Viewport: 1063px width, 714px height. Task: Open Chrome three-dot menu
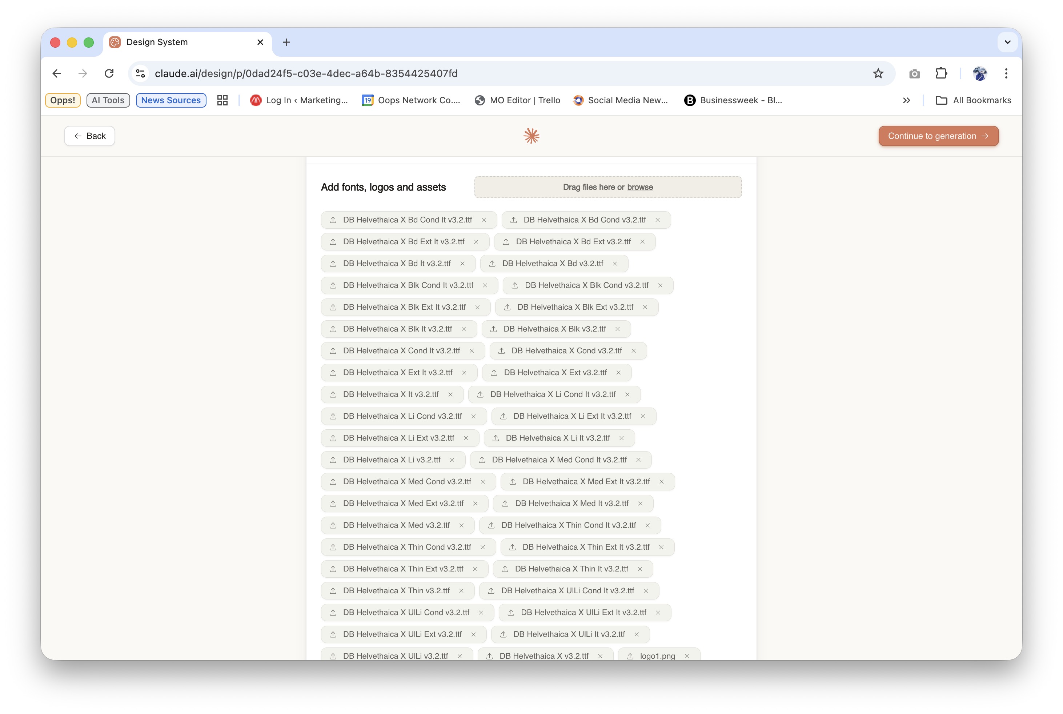click(x=1006, y=73)
